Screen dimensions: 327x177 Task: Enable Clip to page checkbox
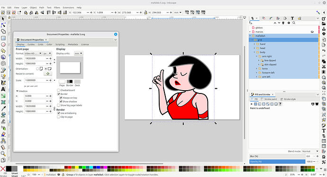[58, 117]
